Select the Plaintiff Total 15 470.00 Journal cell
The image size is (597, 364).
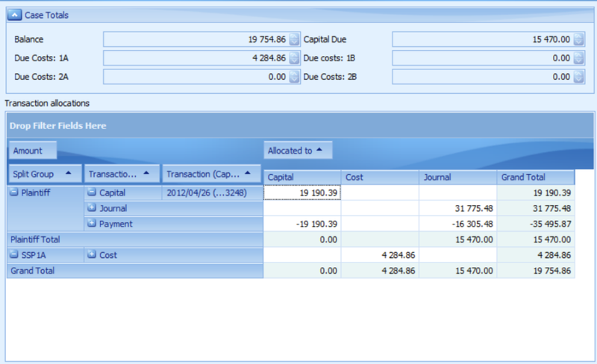(x=458, y=239)
